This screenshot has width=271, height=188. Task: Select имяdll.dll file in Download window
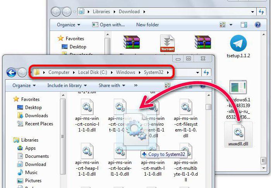238,135
